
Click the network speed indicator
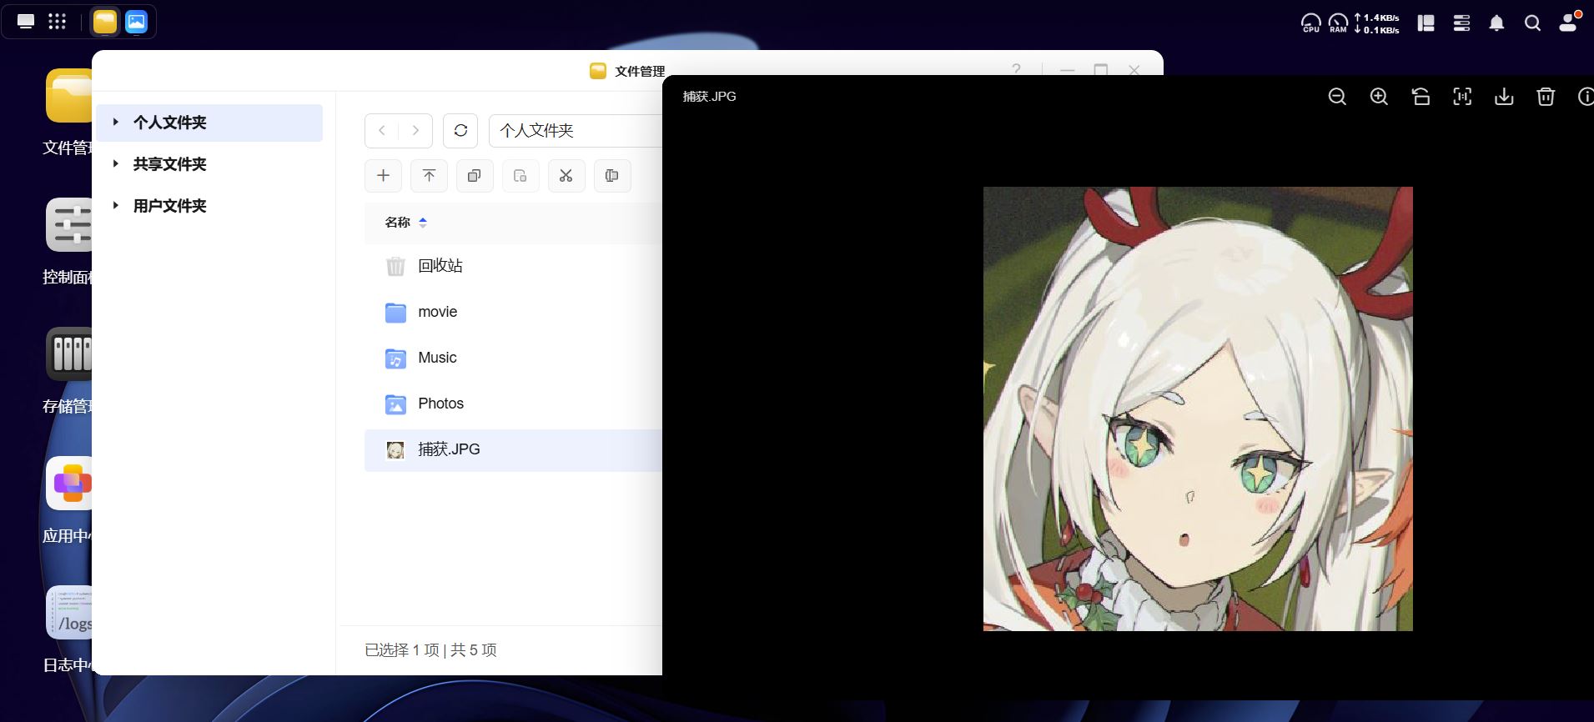click(x=1377, y=23)
